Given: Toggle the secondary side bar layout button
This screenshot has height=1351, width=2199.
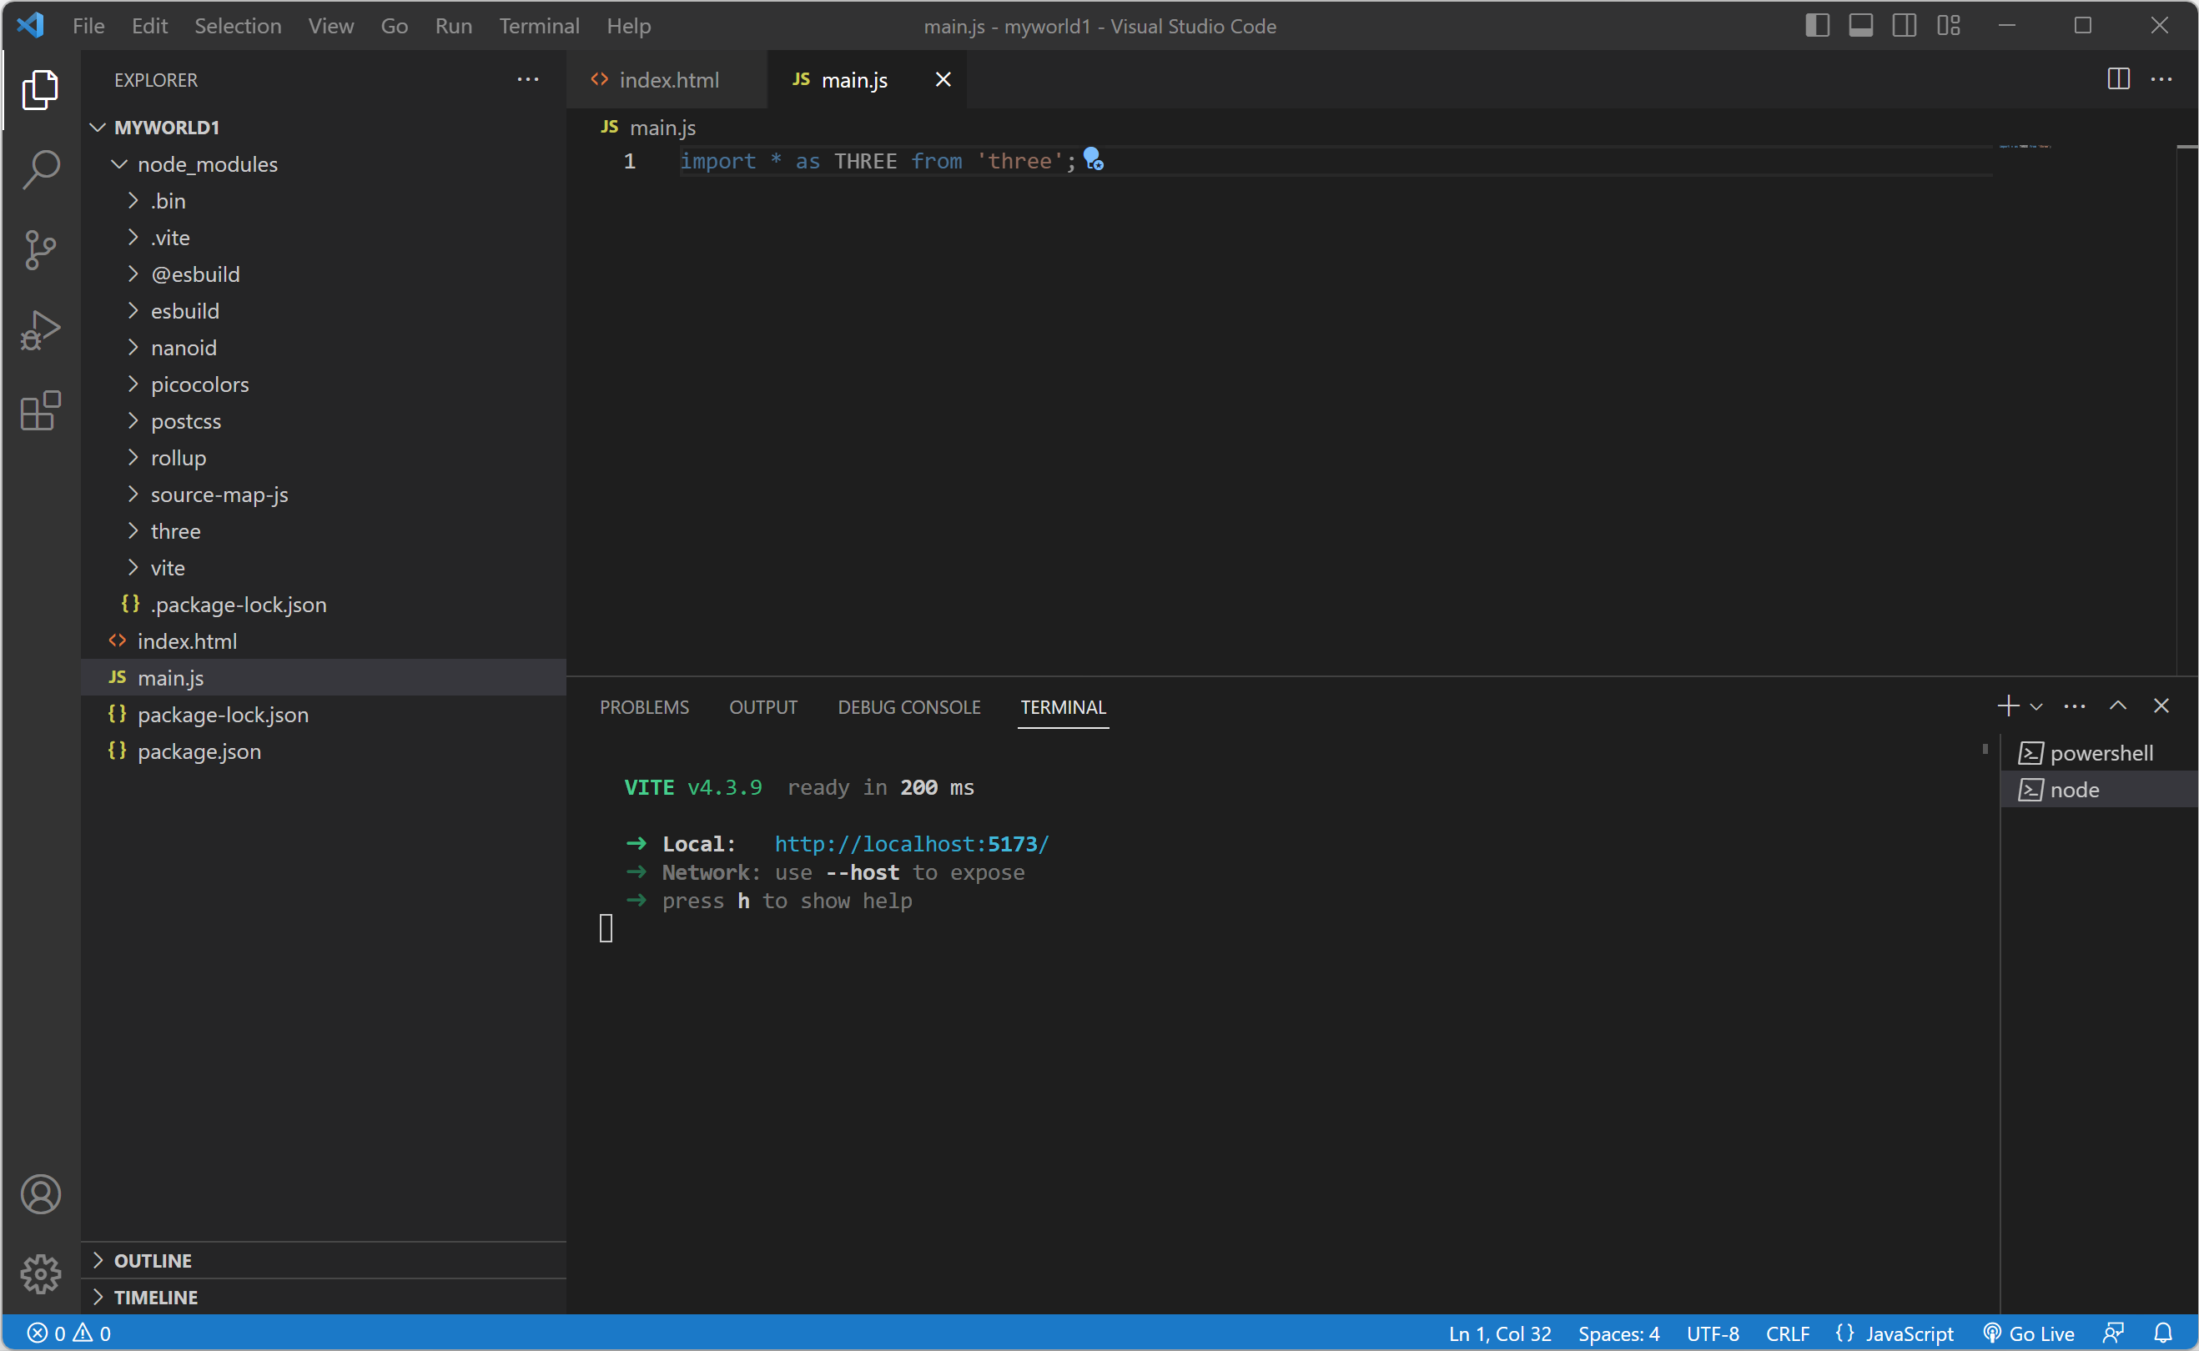Looking at the screenshot, I should pos(1905,26).
